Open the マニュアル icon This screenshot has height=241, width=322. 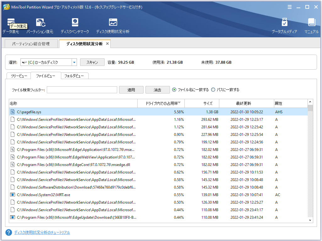pos(312,26)
